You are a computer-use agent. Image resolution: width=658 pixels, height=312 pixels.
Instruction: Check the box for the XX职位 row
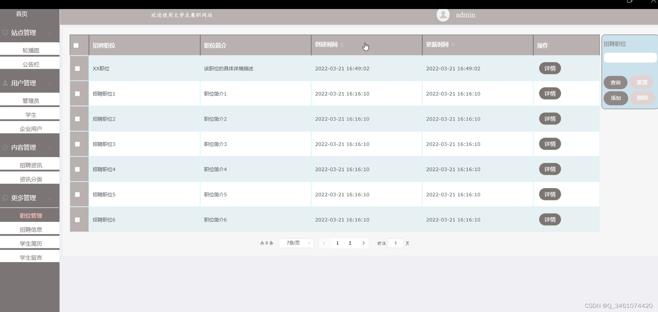coord(77,69)
